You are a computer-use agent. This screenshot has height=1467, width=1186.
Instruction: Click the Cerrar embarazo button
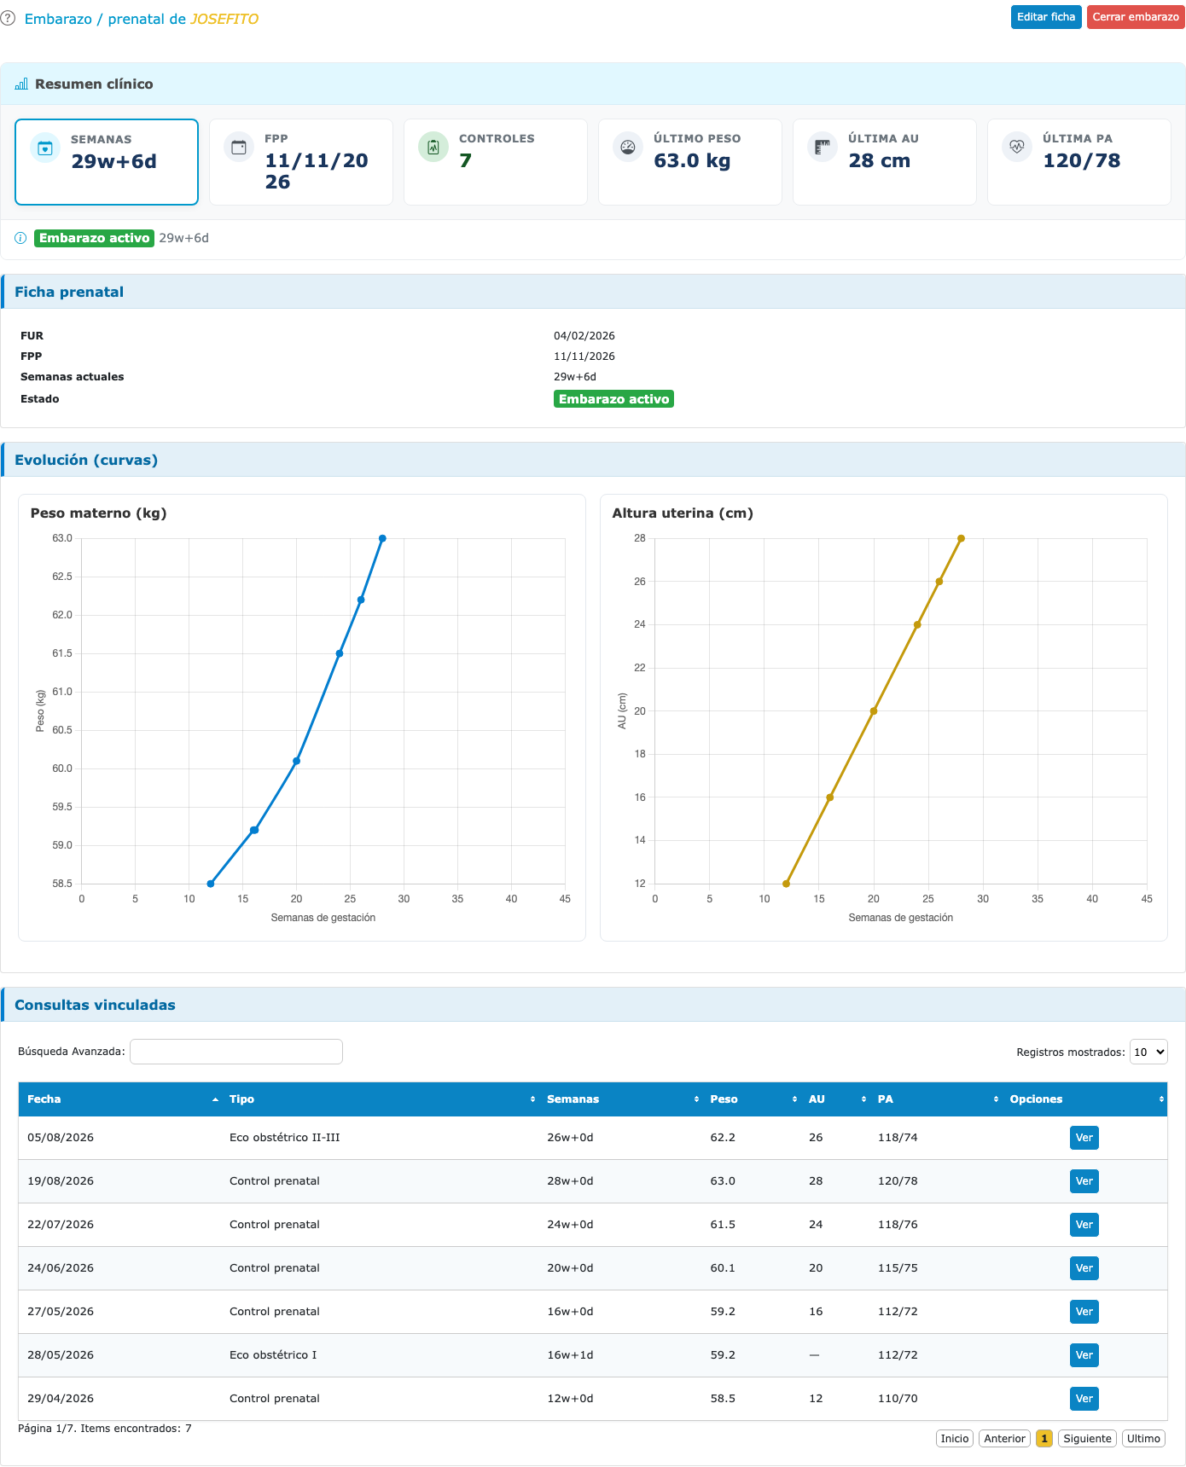click(x=1136, y=17)
